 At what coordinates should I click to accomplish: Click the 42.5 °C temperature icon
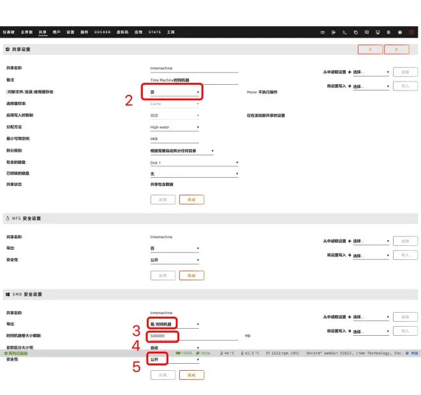point(242,353)
